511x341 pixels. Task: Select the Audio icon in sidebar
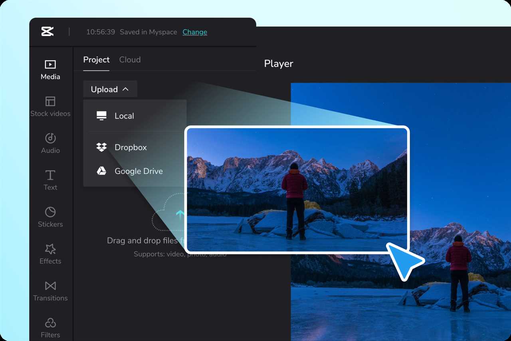coord(50,139)
